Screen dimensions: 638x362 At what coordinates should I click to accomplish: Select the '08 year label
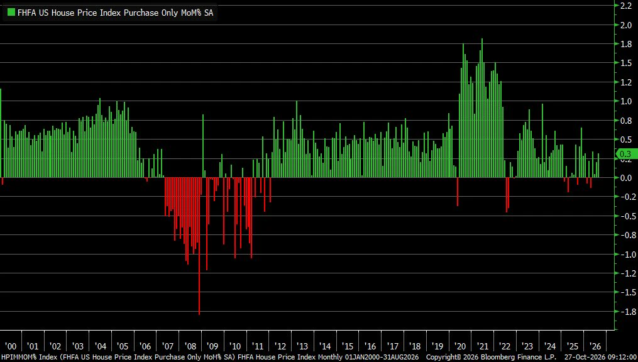(190, 346)
